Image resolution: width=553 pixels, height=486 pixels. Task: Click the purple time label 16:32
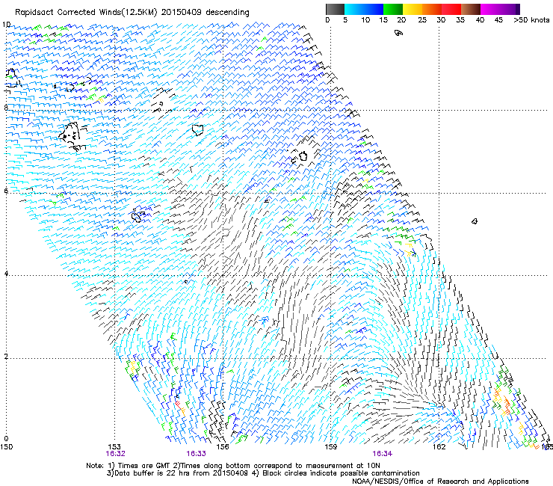(x=115, y=454)
